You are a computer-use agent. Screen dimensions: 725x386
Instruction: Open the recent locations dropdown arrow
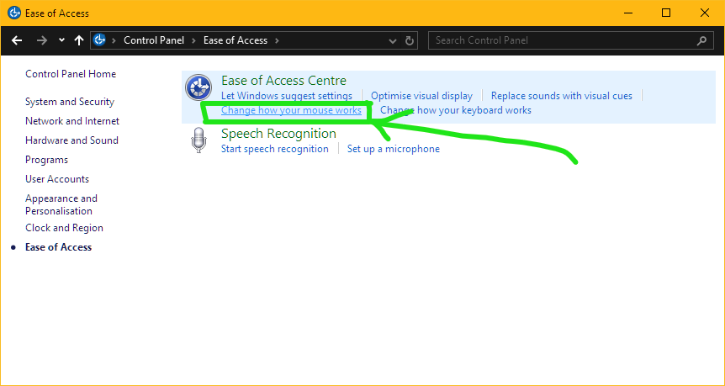[61, 40]
